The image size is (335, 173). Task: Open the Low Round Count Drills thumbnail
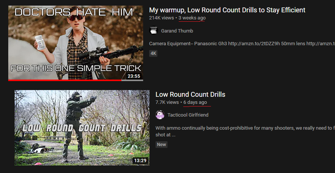tap(82, 128)
